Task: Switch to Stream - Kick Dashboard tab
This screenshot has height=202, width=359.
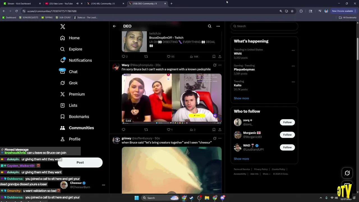Action: 22,4
